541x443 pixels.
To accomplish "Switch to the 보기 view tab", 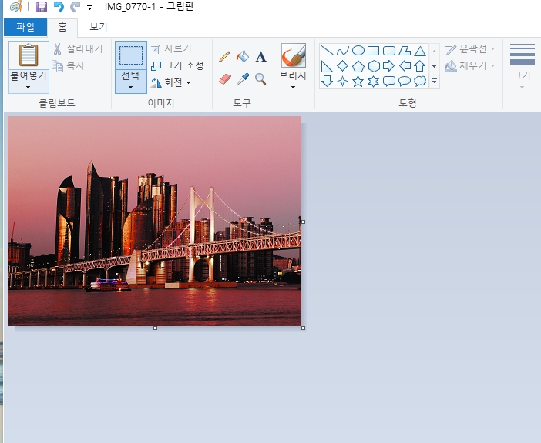I will coord(99,27).
